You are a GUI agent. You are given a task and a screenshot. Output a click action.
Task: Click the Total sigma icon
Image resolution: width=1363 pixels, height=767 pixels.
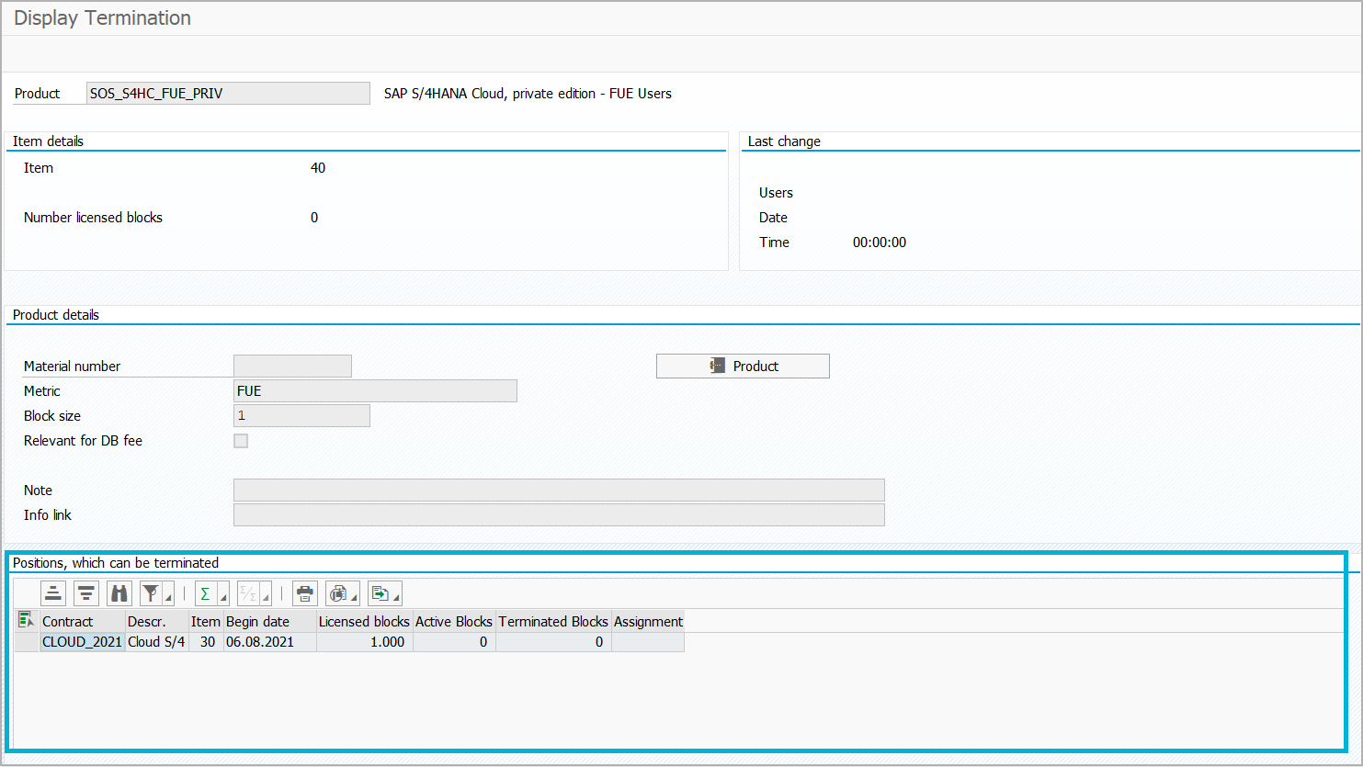[206, 593]
